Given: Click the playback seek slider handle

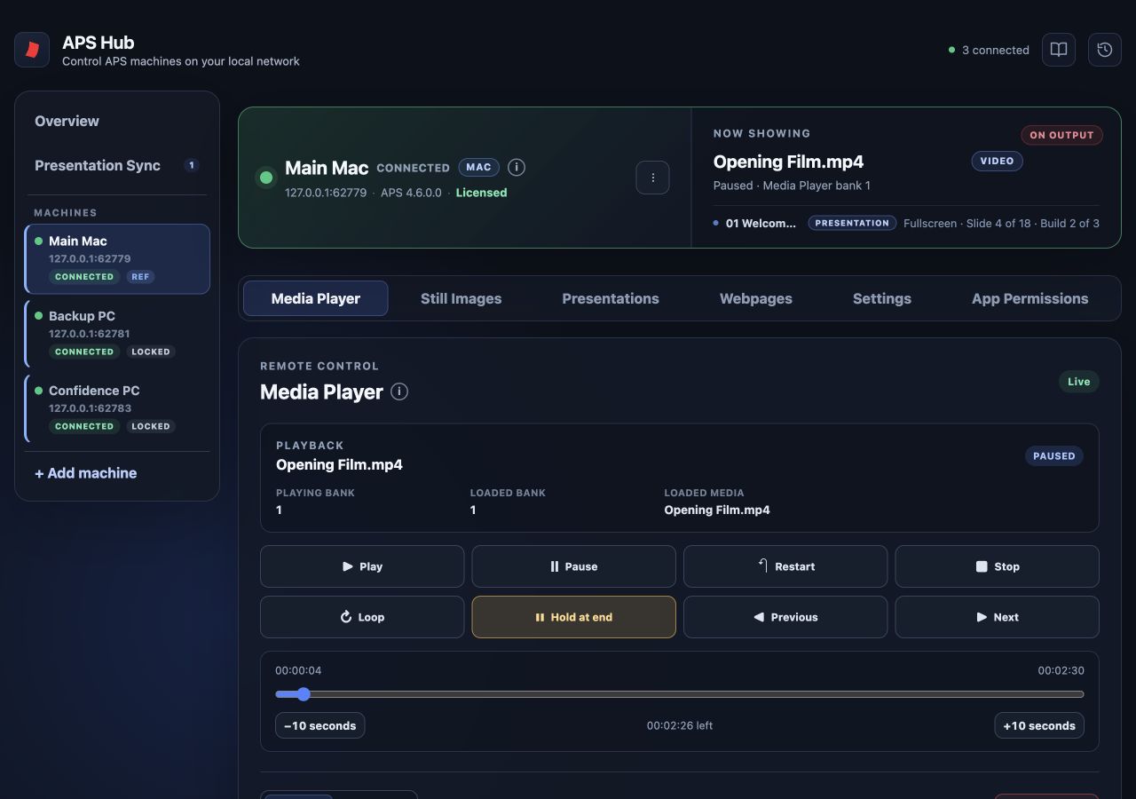Looking at the screenshot, I should (304, 694).
